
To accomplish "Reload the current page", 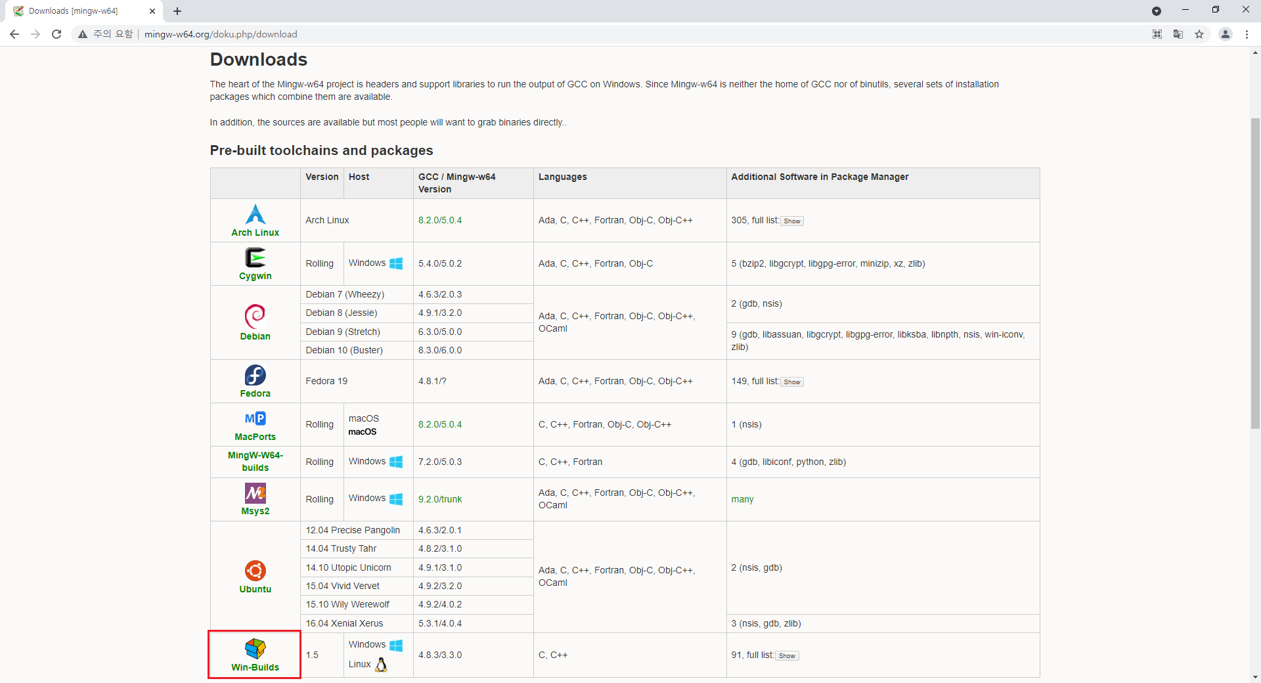I will 56,34.
